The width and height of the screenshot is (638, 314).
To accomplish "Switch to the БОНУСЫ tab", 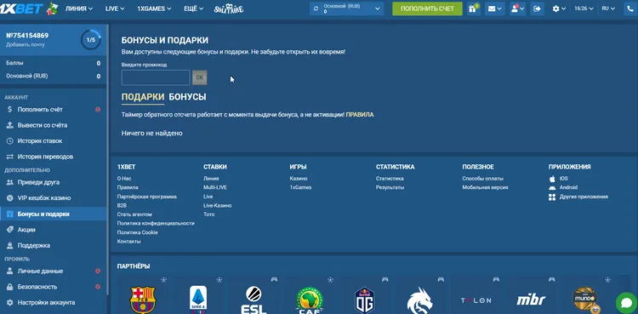I will coord(187,97).
